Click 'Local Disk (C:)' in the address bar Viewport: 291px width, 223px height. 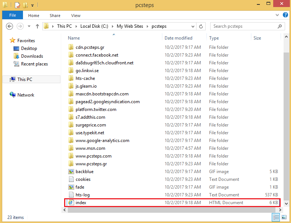point(94,26)
